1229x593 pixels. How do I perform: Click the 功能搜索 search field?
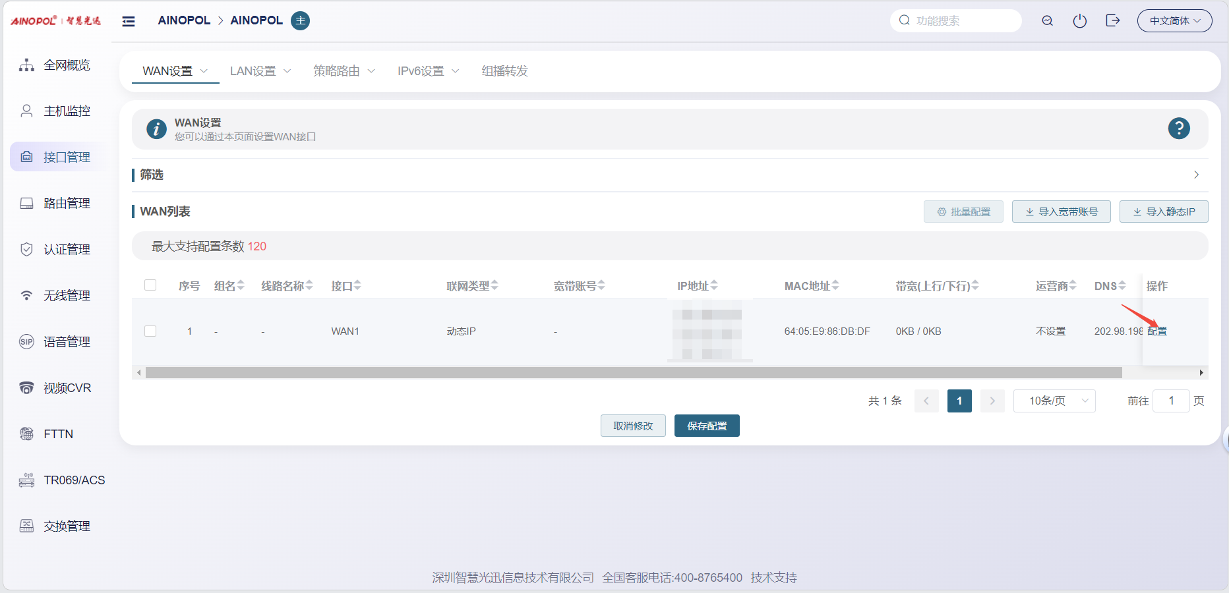pos(963,21)
